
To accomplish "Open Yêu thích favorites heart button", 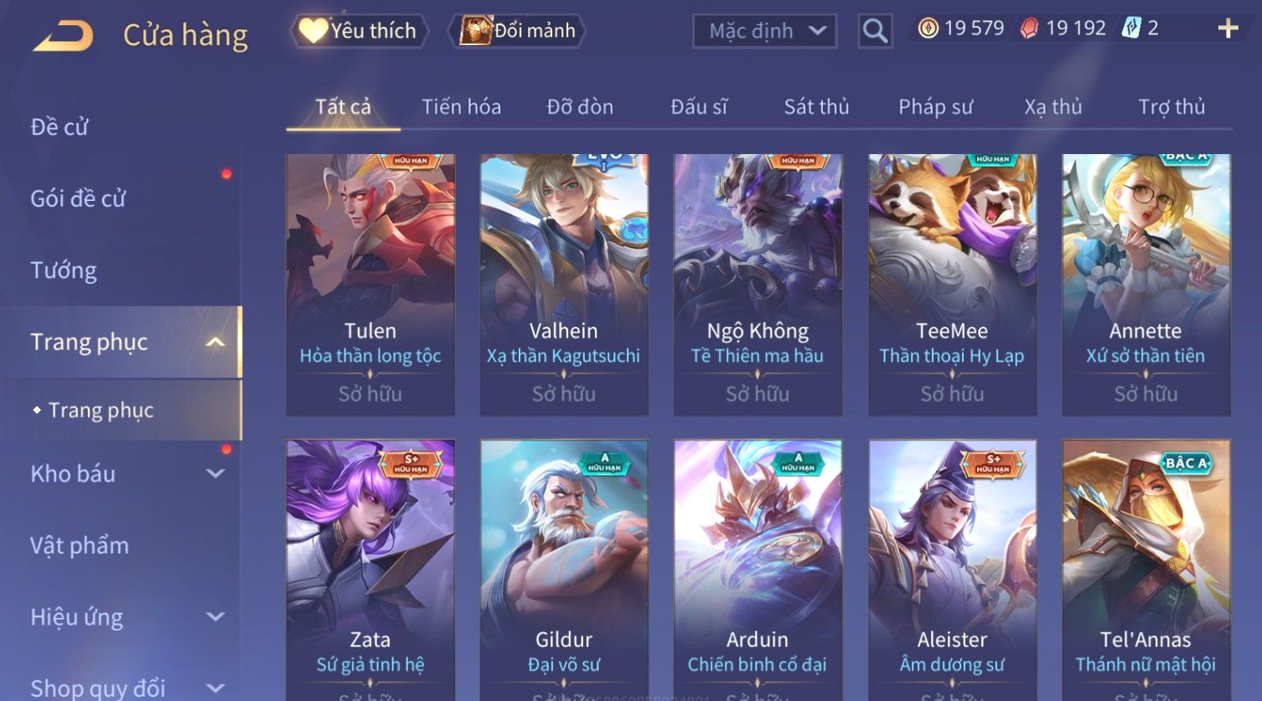I will [359, 31].
